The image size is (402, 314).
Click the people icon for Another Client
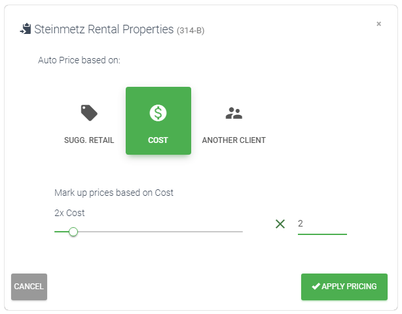pyautogui.click(x=234, y=113)
